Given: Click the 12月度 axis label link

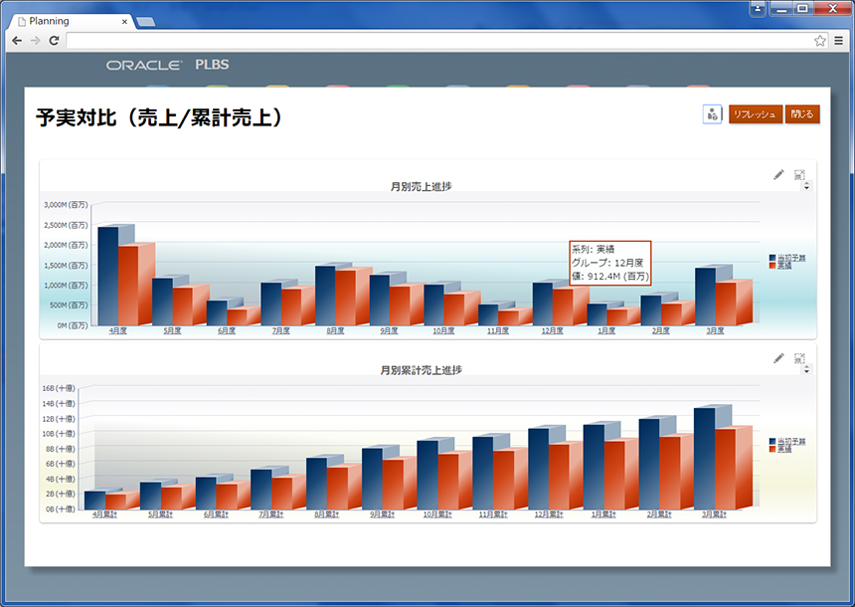Looking at the screenshot, I should pos(553,331).
